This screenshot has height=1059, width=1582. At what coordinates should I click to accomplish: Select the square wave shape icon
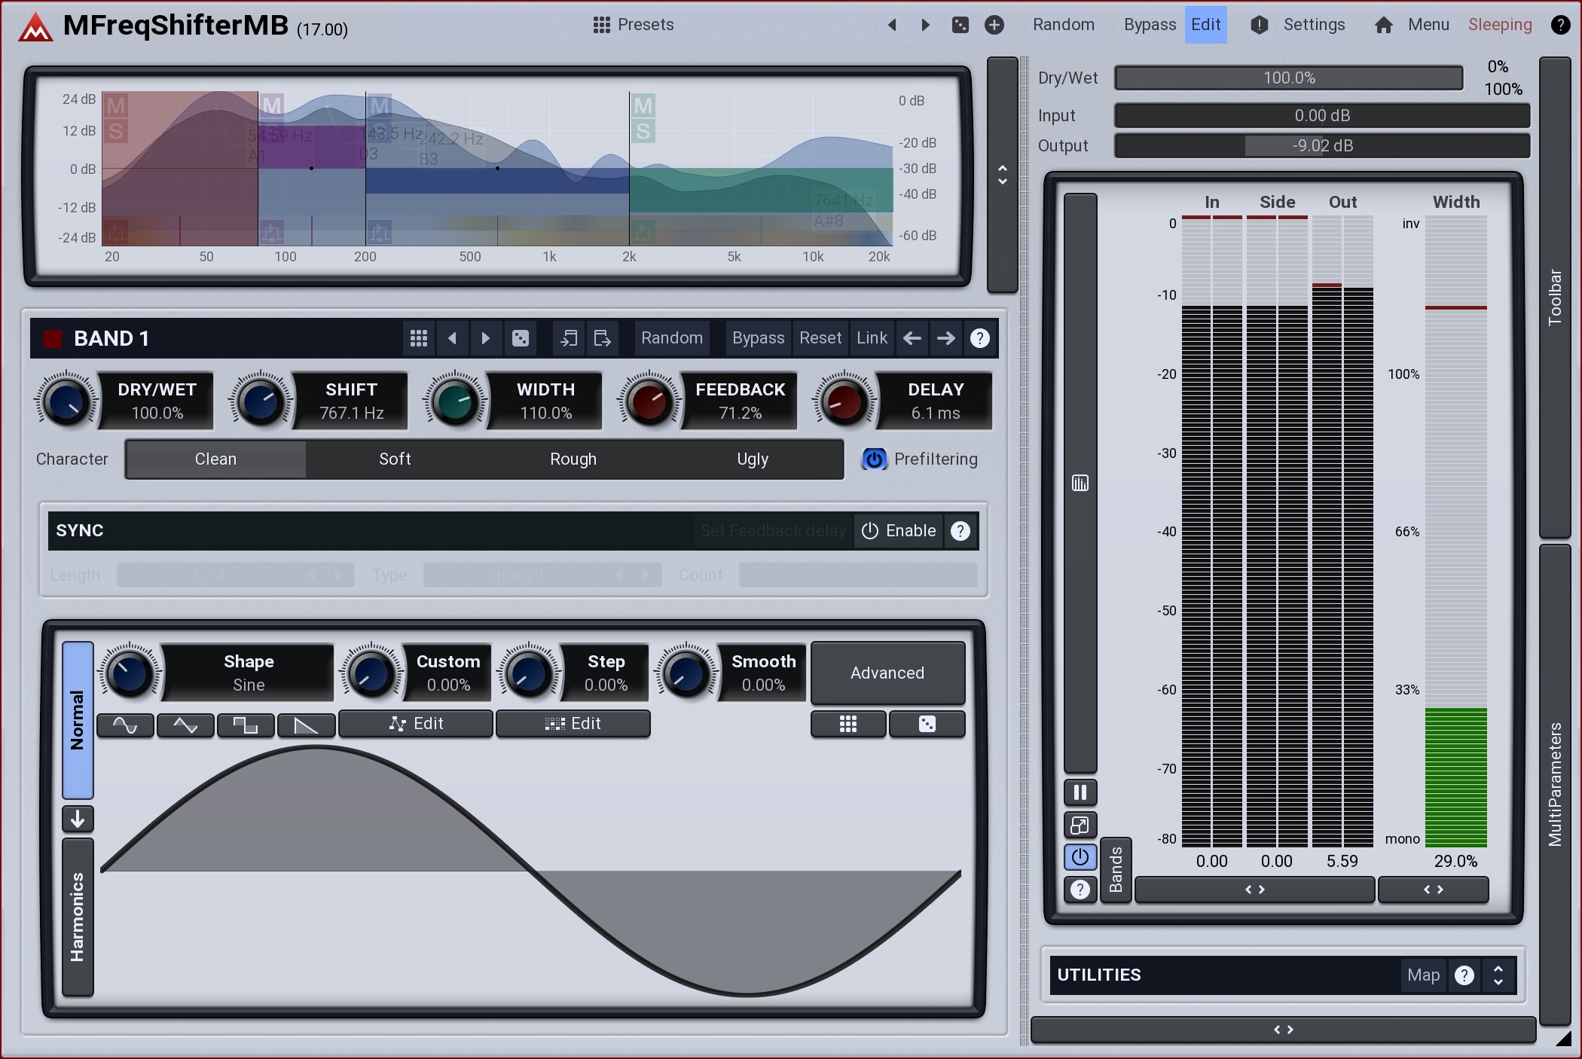245,725
